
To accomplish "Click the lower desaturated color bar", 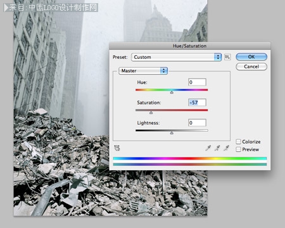I will tap(190, 164).
